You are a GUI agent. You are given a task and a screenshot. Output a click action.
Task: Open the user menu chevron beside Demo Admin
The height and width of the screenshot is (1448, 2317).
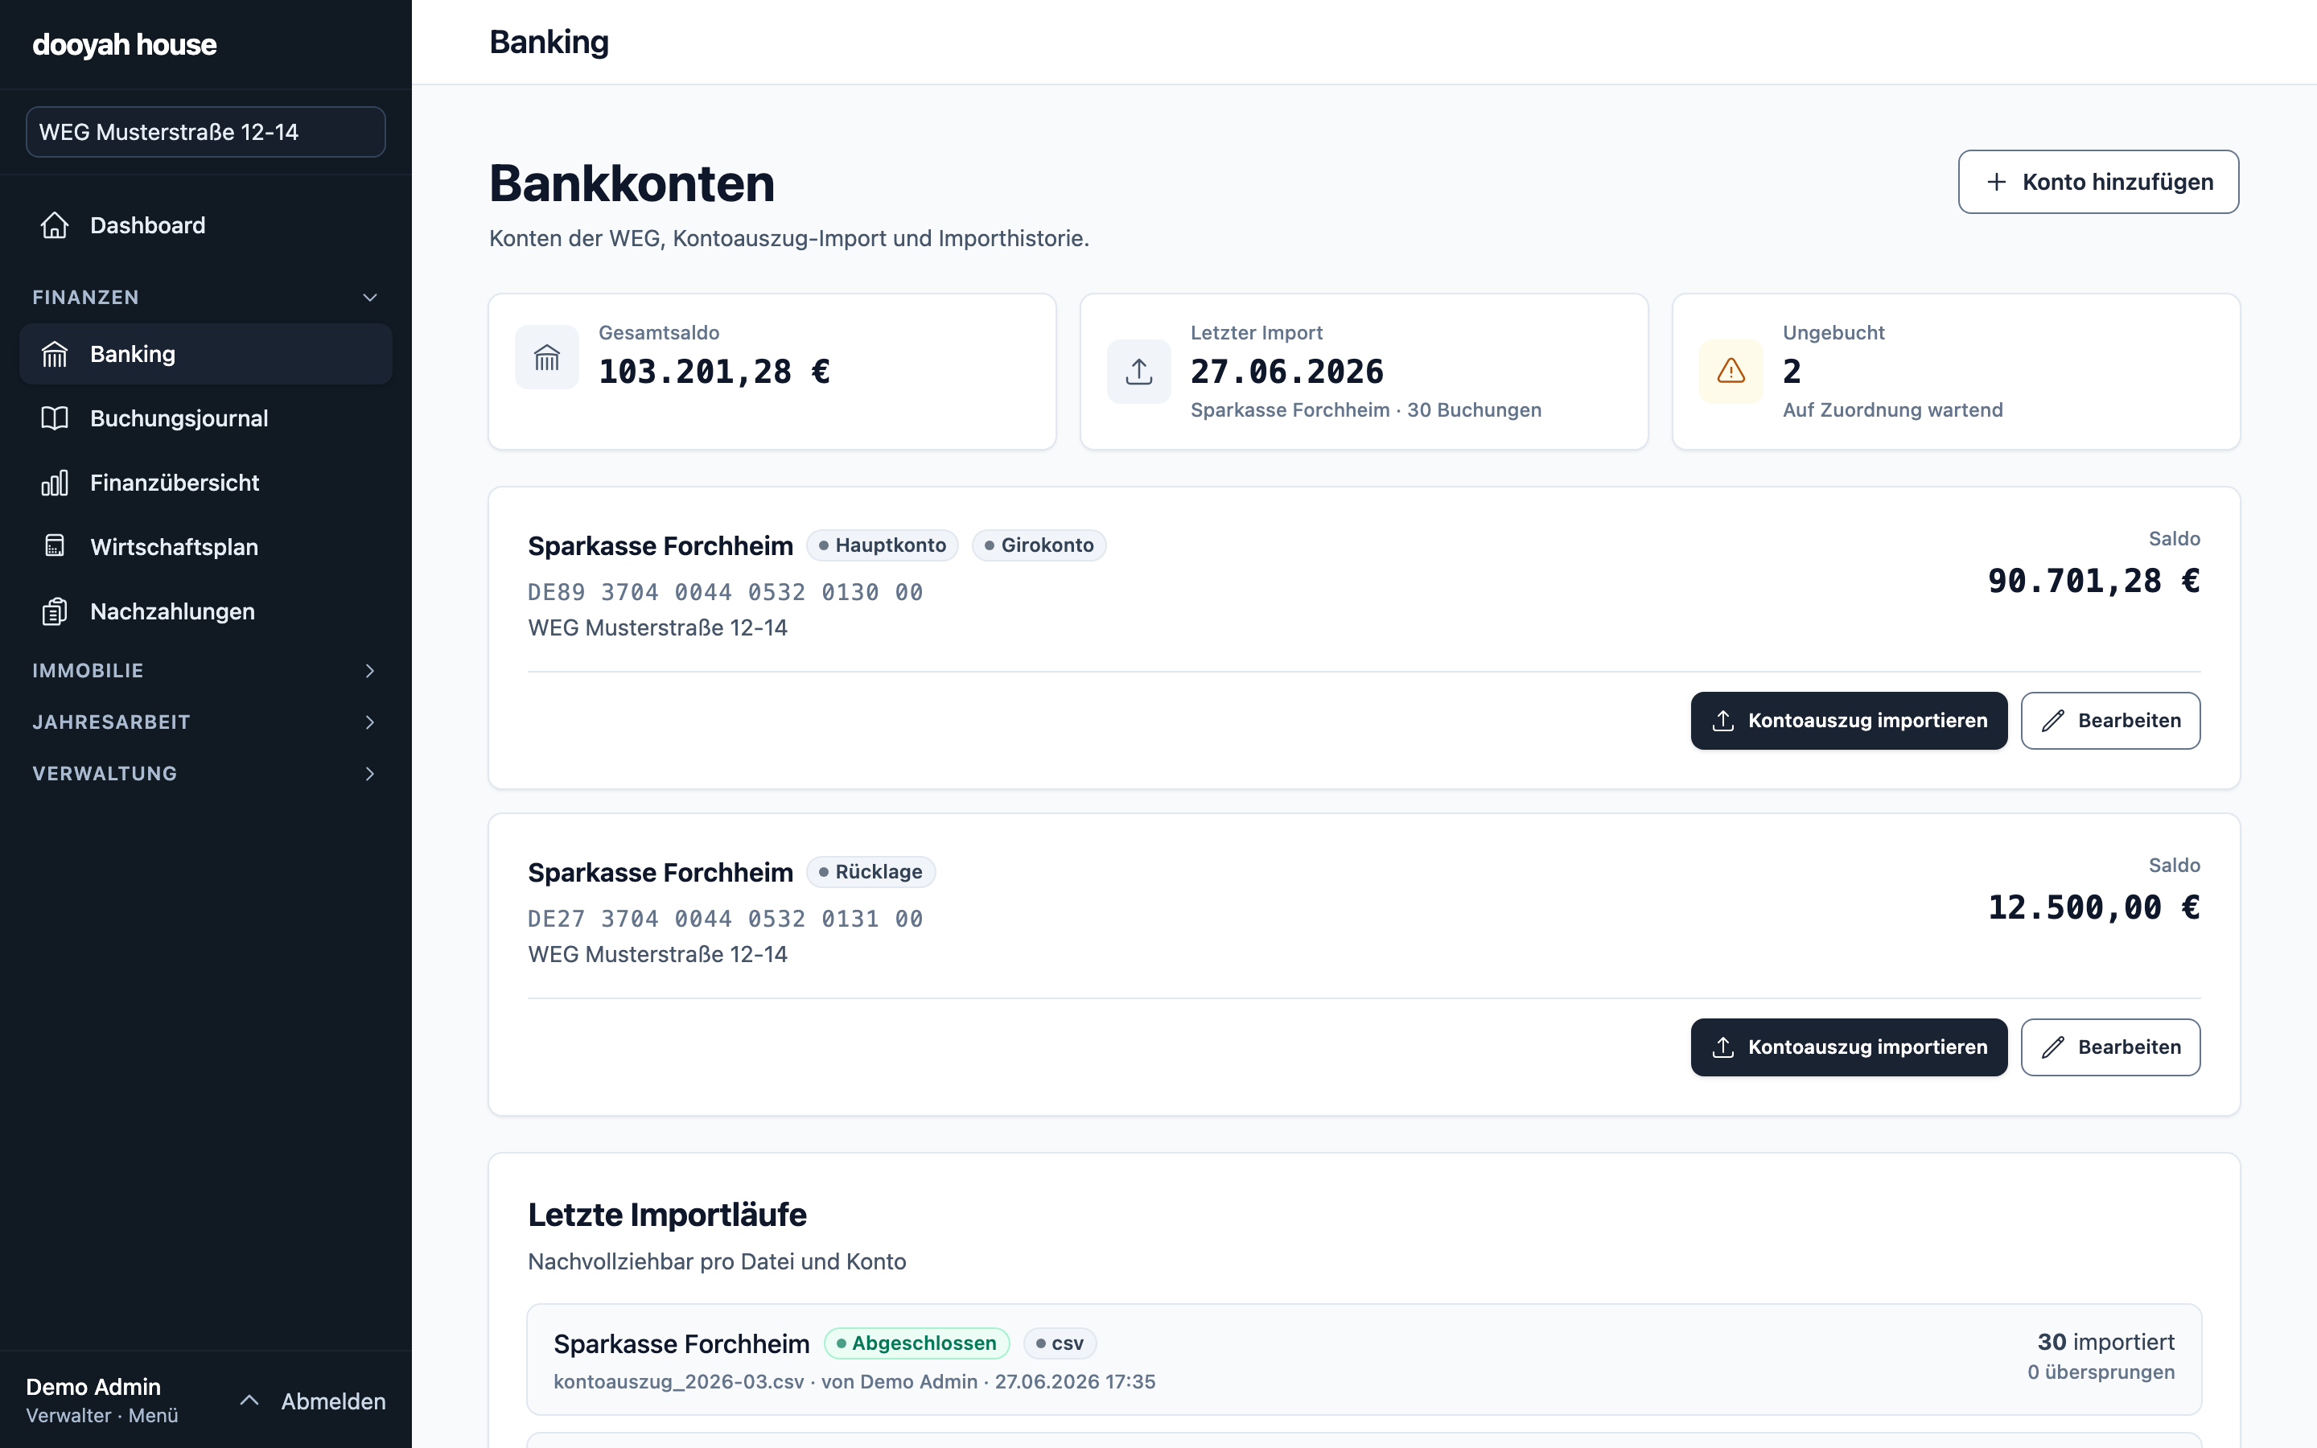[249, 1400]
